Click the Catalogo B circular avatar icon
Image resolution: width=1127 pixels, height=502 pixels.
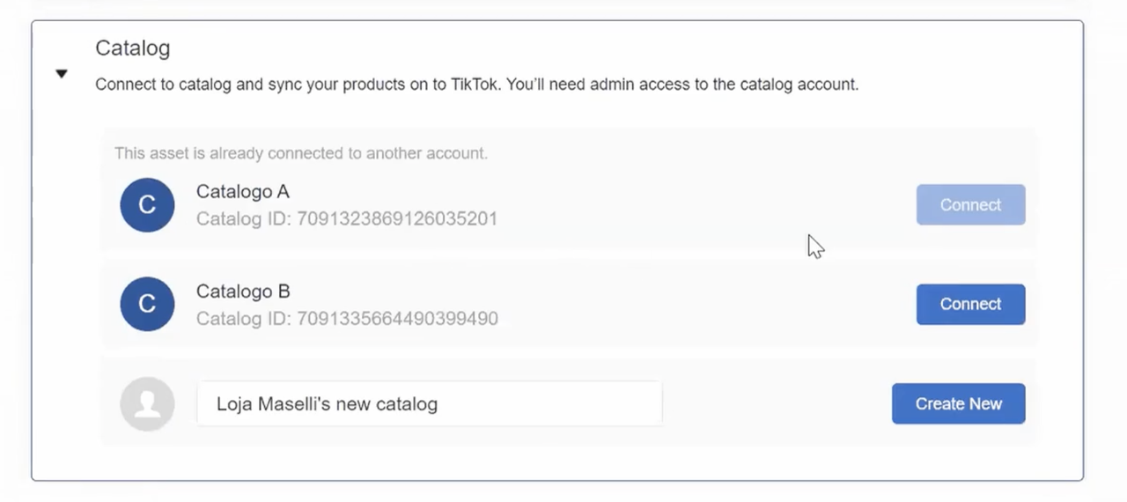point(147,304)
